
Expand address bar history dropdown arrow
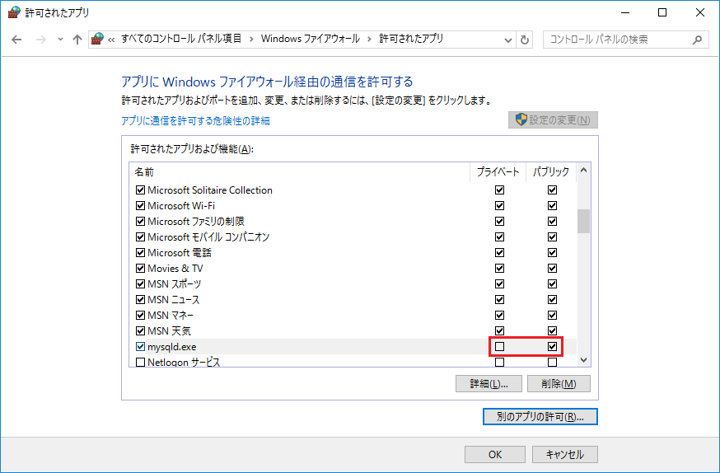507,40
